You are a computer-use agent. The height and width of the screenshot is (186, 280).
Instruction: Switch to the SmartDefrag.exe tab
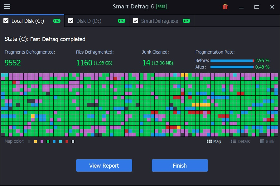162,21
